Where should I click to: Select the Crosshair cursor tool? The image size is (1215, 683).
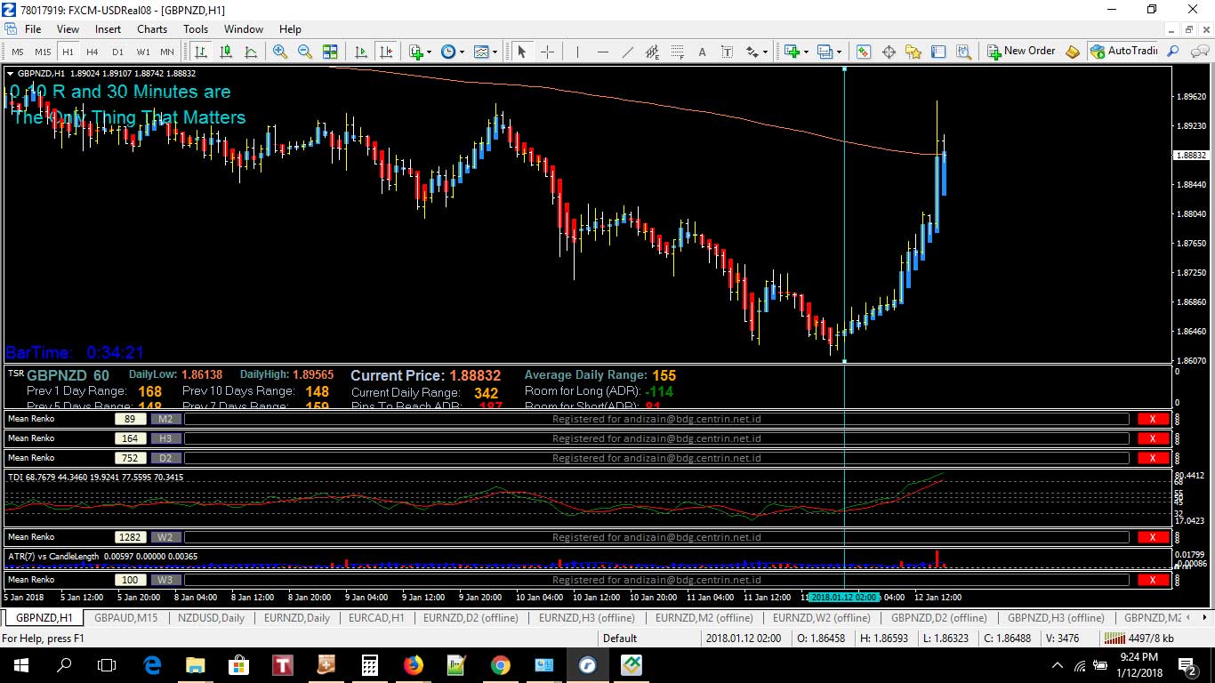click(x=547, y=52)
